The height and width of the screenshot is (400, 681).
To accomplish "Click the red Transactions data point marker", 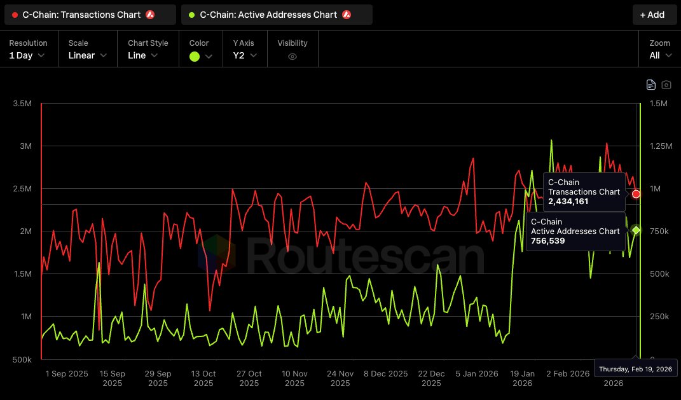I will point(636,194).
